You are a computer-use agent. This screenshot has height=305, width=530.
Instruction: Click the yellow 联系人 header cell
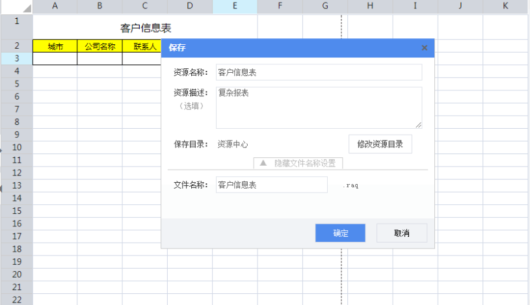pyautogui.click(x=144, y=46)
